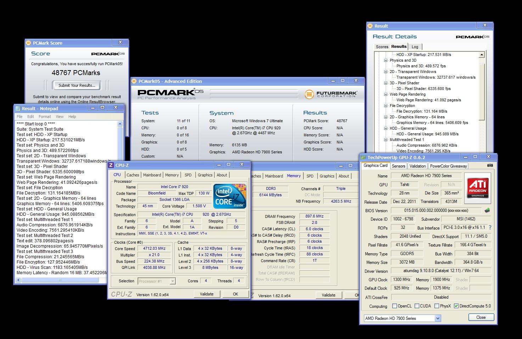Maximize the PCMark05 Advanced Edition window

click(343, 81)
